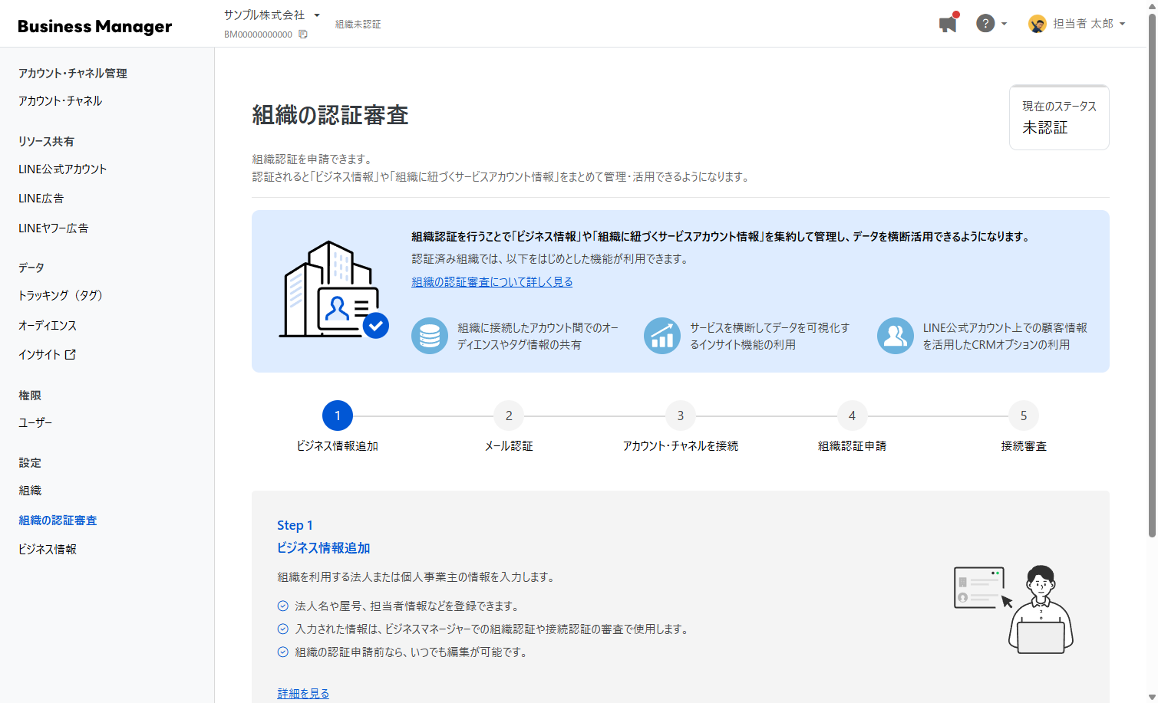Image resolution: width=1158 pixels, height=703 pixels.
Task: Click link 組織の認証審査について詳しく見る
Action: [492, 282]
